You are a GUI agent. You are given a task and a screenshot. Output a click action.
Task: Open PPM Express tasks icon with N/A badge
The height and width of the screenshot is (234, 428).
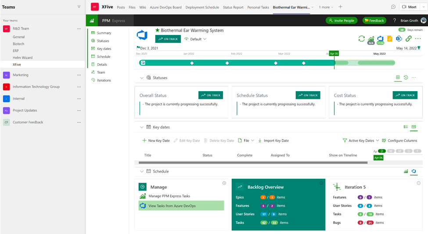click(371, 40)
